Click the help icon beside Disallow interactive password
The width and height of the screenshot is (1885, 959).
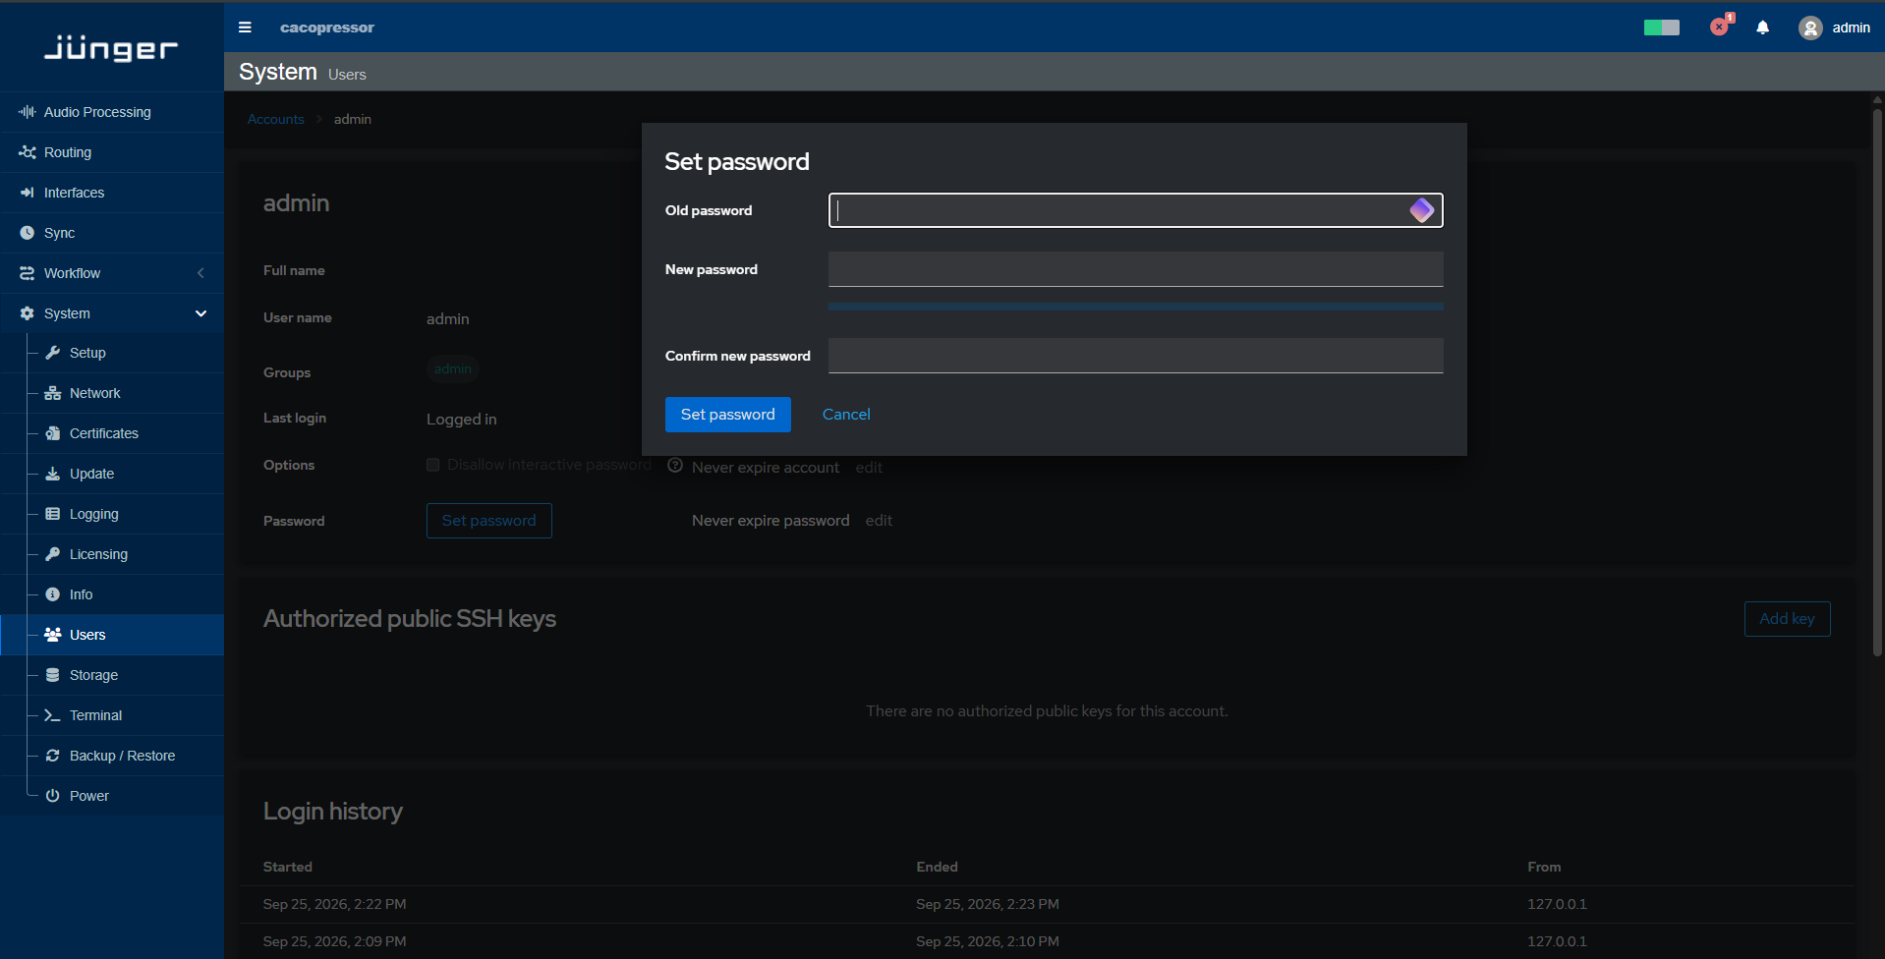pyautogui.click(x=675, y=466)
